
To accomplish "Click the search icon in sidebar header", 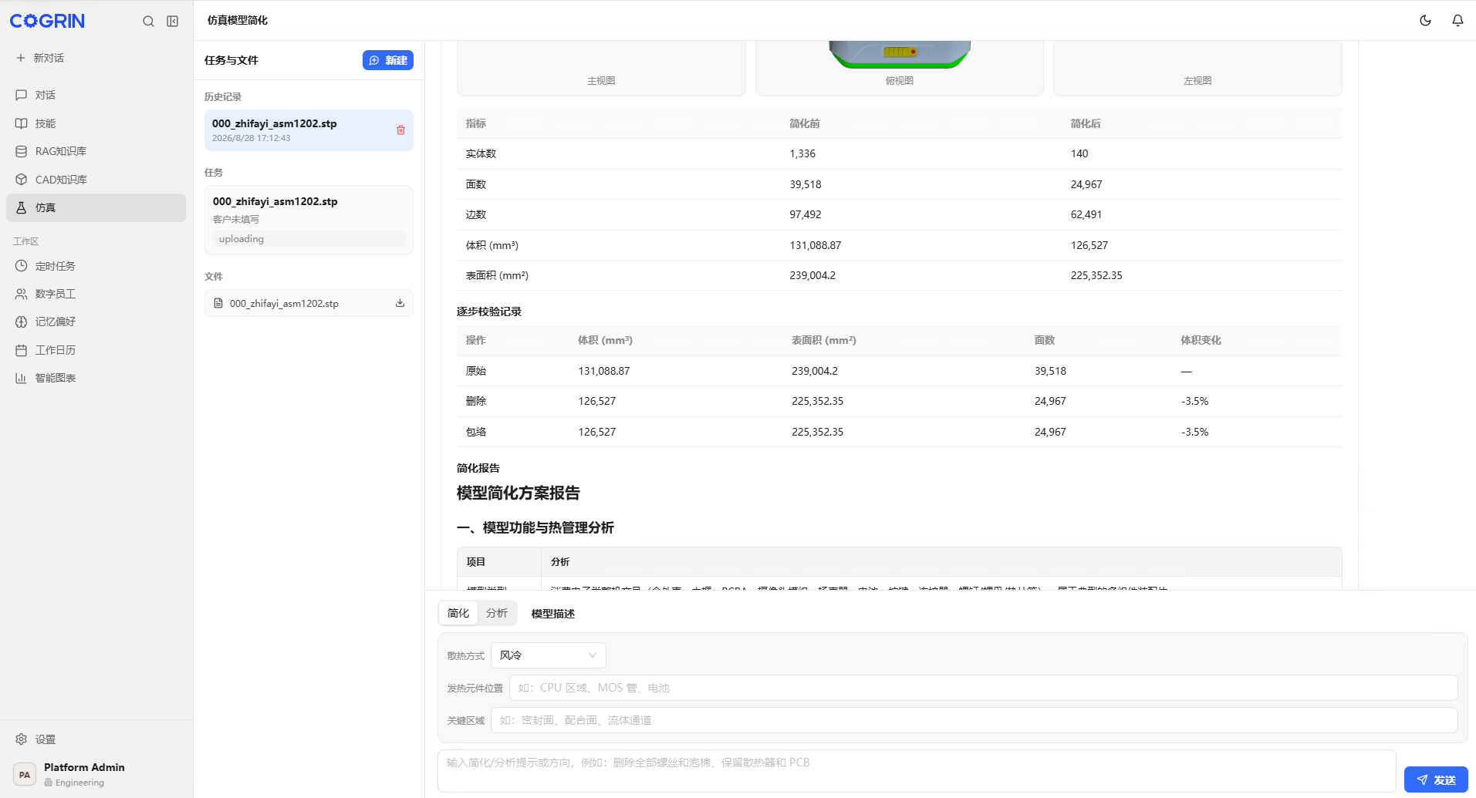I will coord(148,22).
